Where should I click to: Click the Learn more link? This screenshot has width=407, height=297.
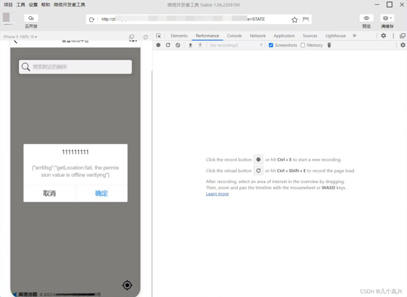pos(217,194)
